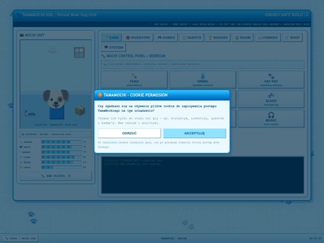Click the paw icon in the window title bar
The height and width of the screenshot is (243, 324).
pyautogui.click(x=19, y=15)
